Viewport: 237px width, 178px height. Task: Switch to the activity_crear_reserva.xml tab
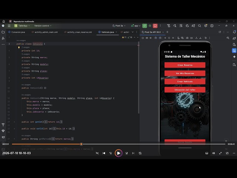point(78,32)
